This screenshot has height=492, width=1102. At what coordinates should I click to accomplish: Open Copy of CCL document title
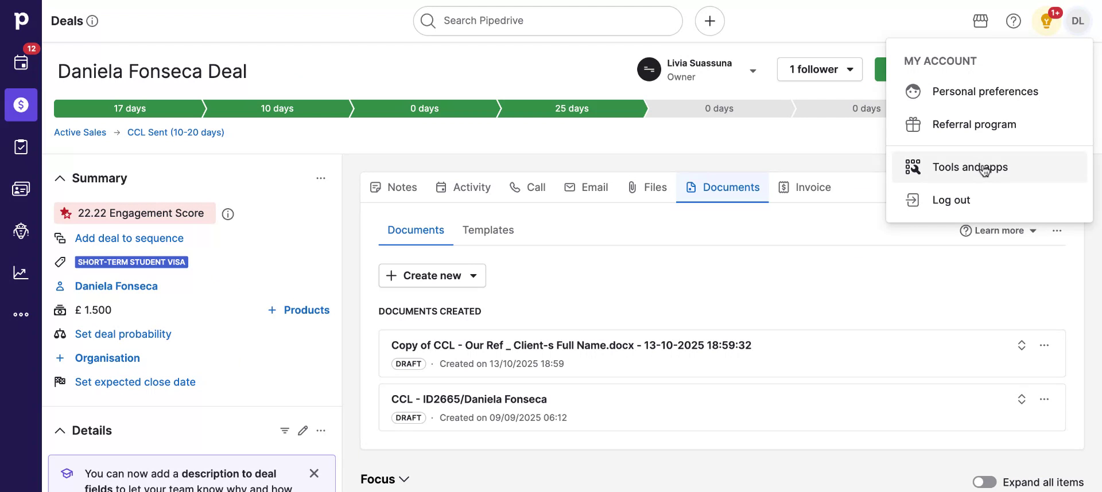point(571,345)
